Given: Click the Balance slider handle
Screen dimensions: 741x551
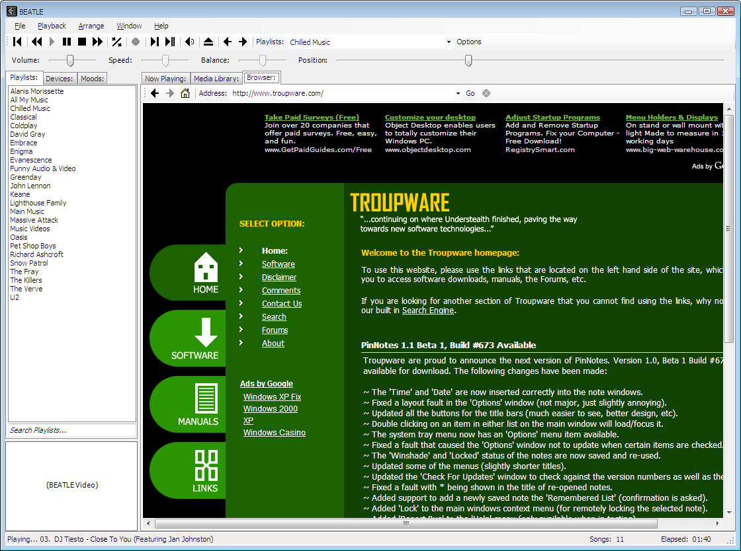Looking at the screenshot, I should coord(262,60).
